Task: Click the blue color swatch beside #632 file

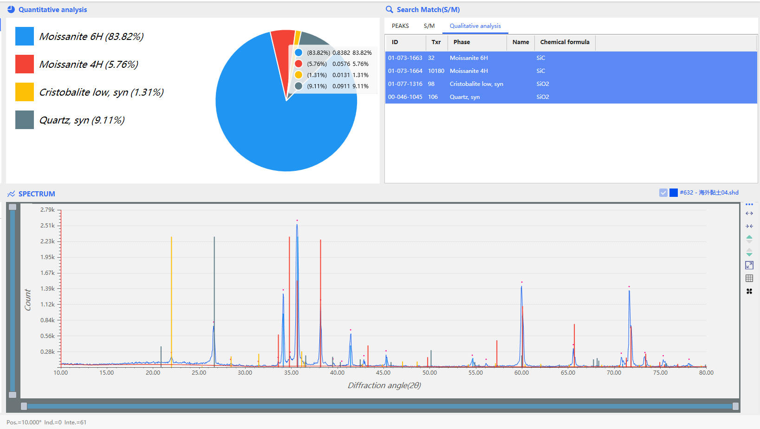Action: (673, 193)
